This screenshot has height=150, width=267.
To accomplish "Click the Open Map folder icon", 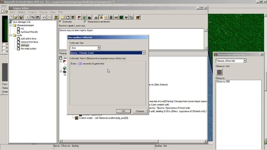I will pos(16,17).
